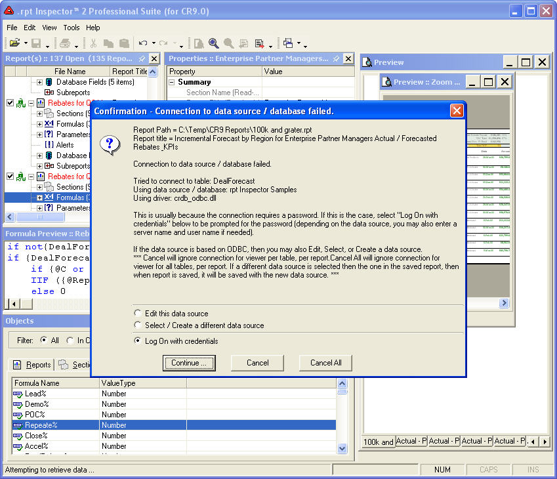The width and height of the screenshot is (557, 479).
Task: Click the 'Formula Name' column header
Action: 55,383
